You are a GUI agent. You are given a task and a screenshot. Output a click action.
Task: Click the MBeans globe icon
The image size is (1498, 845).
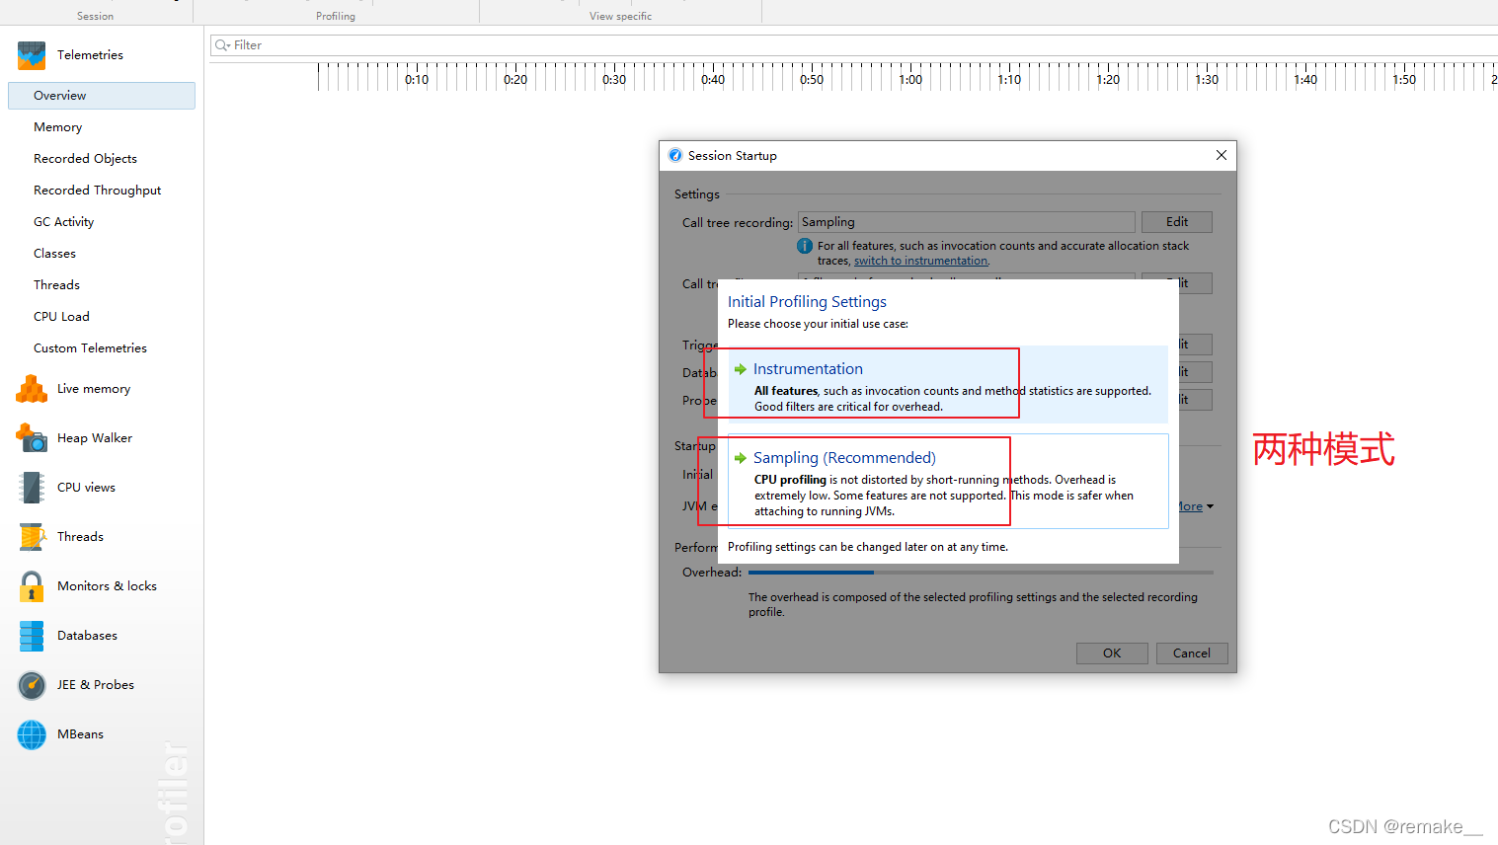pyautogui.click(x=32, y=734)
